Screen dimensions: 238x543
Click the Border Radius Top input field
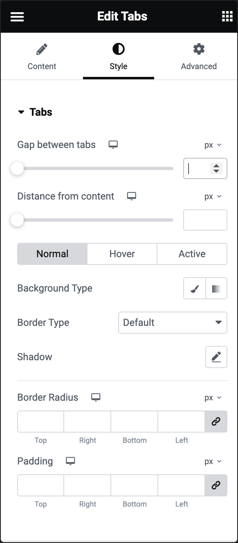click(40, 422)
